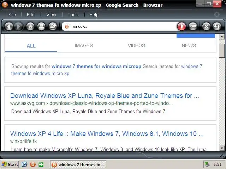Viewport: 226px width, 169px height.
Task: Click the scrollbar up arrow
Action: tap(222, 37)
